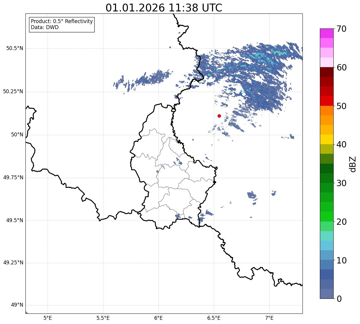Click the red station marker dot

(219, 116)
